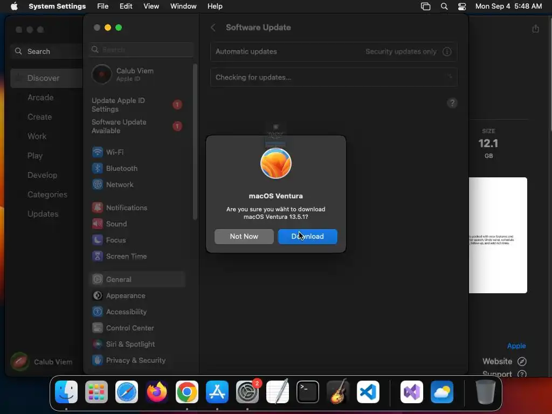Screen dimensions: 552x414
Task: Click the Spotlight search icon in menu bar
Action: tap(444, 6)
